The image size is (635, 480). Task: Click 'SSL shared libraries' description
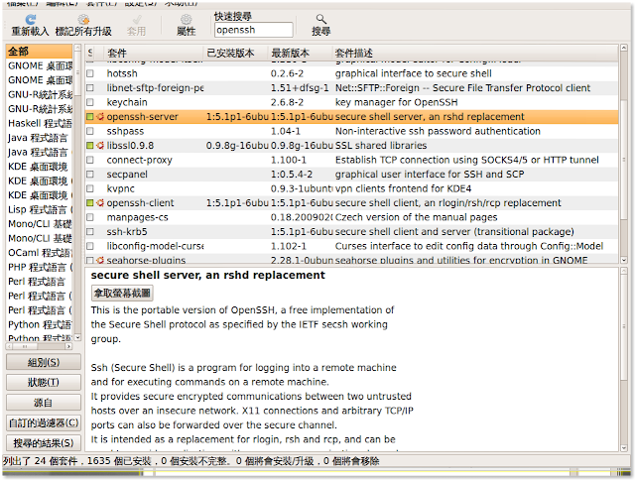381,146
